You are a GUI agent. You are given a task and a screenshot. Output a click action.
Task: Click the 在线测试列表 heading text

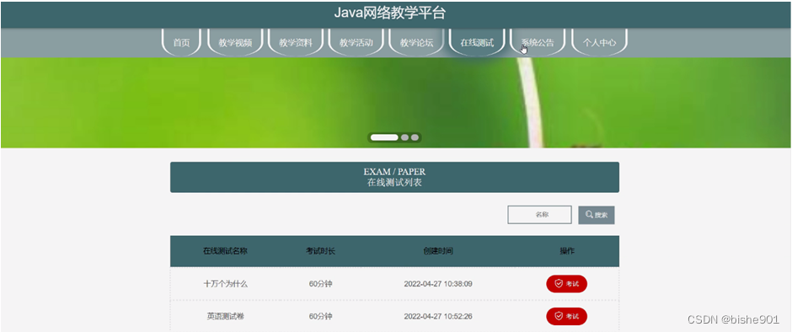coord(394,182)
